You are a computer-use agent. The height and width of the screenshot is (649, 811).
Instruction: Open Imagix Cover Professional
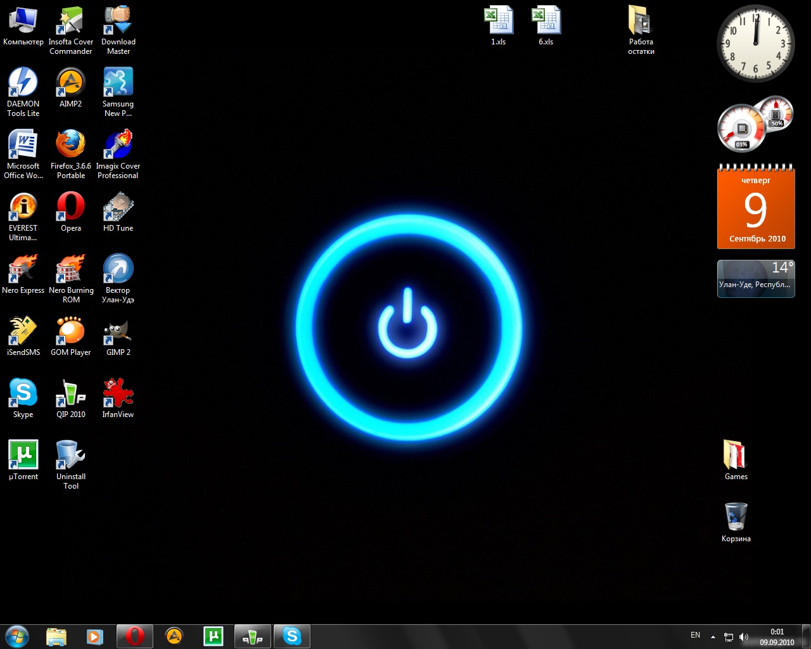coord(118,145)
